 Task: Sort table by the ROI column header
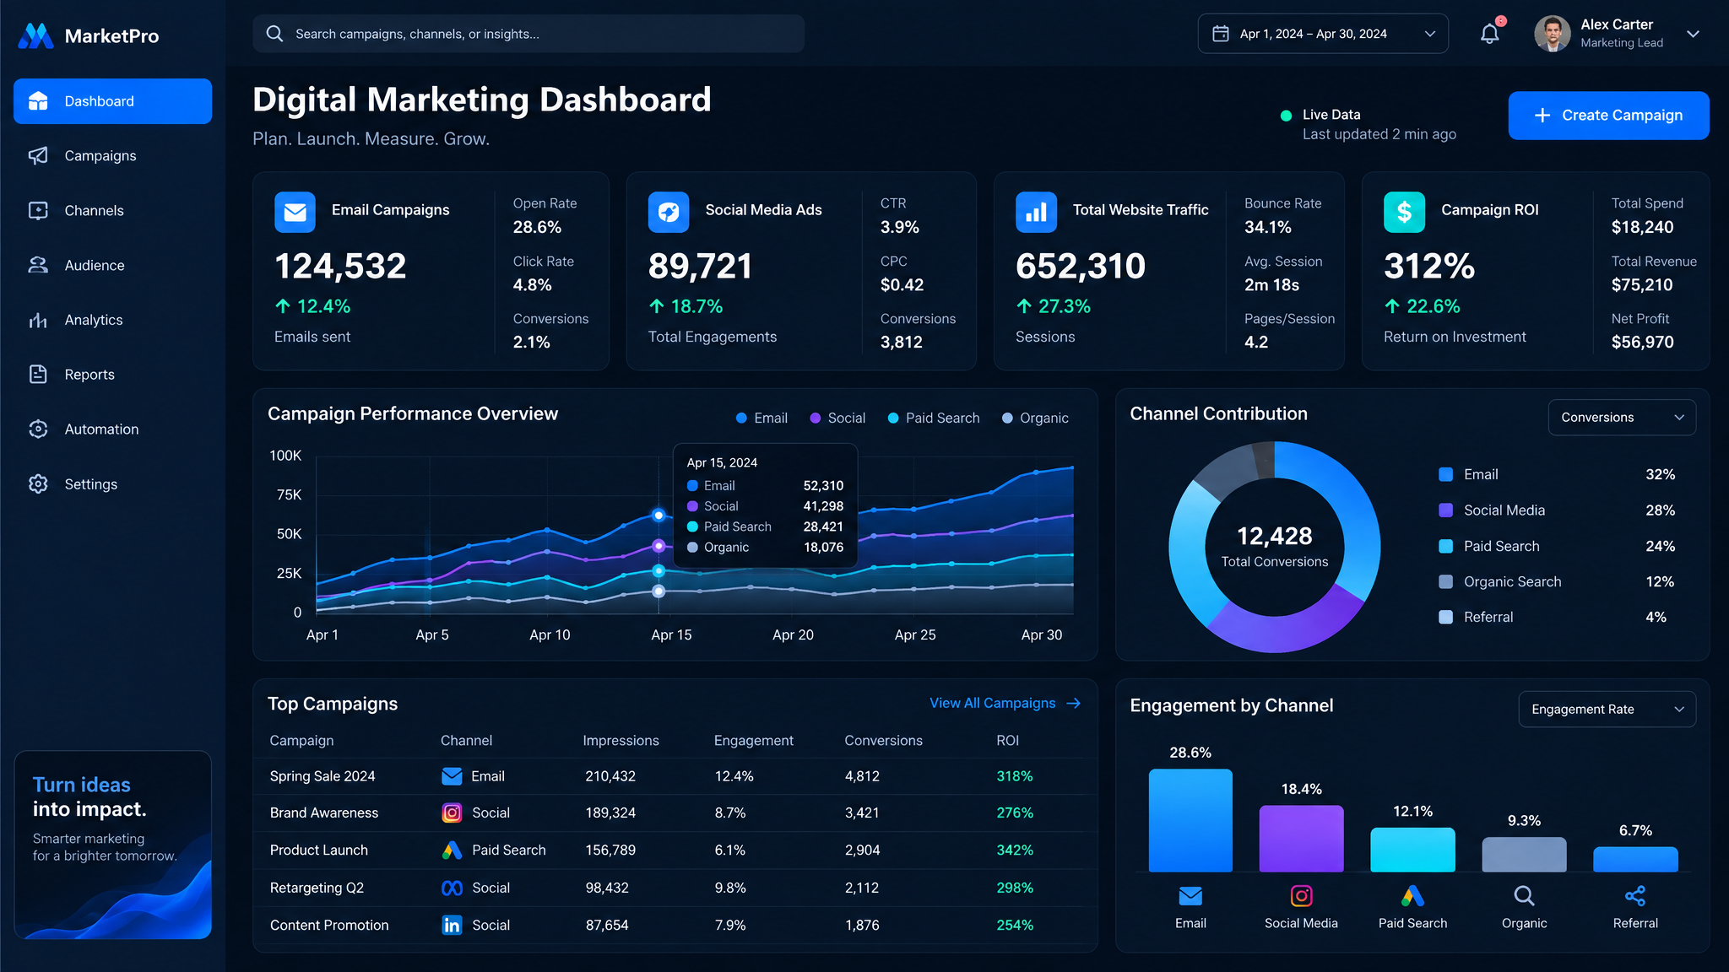point(1007,740)
